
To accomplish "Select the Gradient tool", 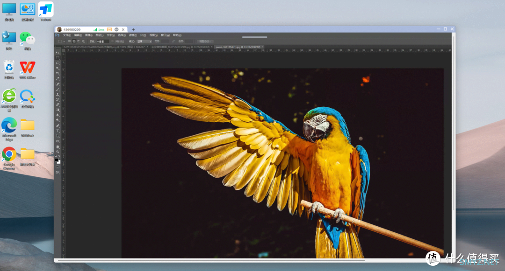I will 58,110.
